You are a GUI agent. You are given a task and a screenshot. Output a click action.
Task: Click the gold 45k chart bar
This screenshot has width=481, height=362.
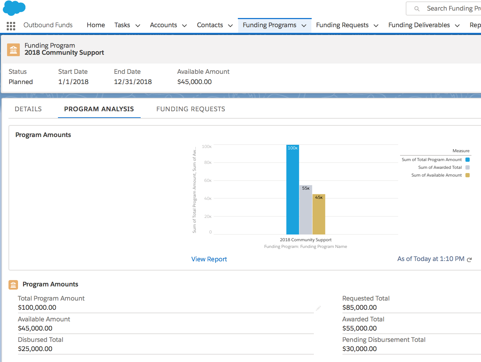[x=319, y=214]
